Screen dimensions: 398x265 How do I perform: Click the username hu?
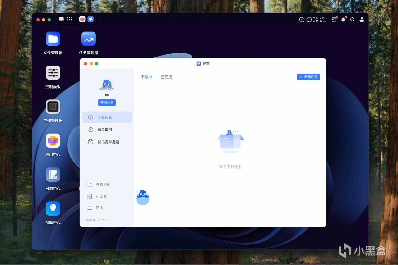pyautogui.click(x=107, y=95)
